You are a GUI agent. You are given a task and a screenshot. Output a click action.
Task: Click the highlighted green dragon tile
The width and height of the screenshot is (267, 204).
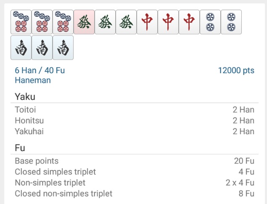(x=84, y=22)
